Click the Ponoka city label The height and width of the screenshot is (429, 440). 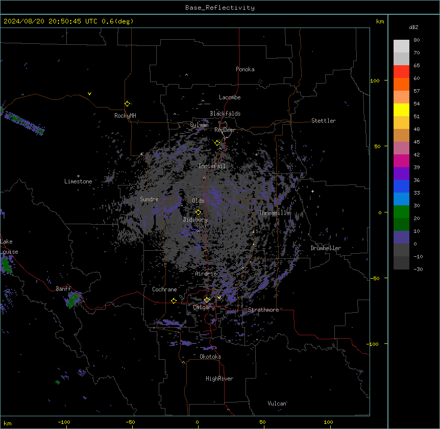pos(245,69)
